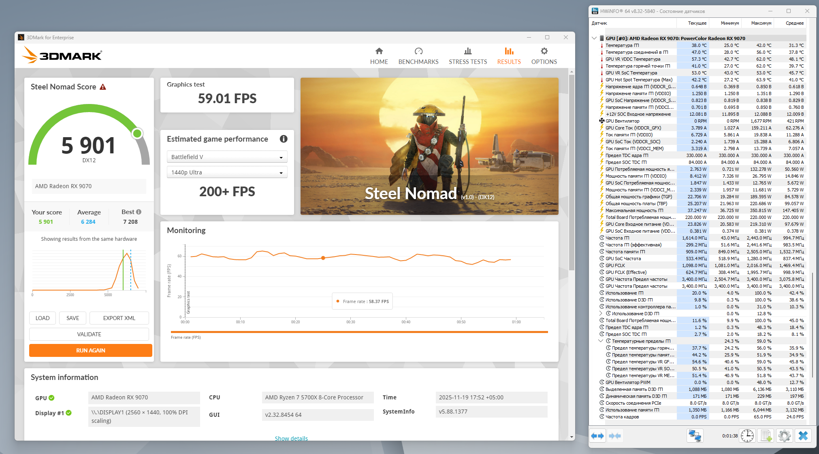The width and height of the screenshot is (819, 454).
Task: Click the 3DMark app icon in its title bar
Action: (x=21, y=37)
